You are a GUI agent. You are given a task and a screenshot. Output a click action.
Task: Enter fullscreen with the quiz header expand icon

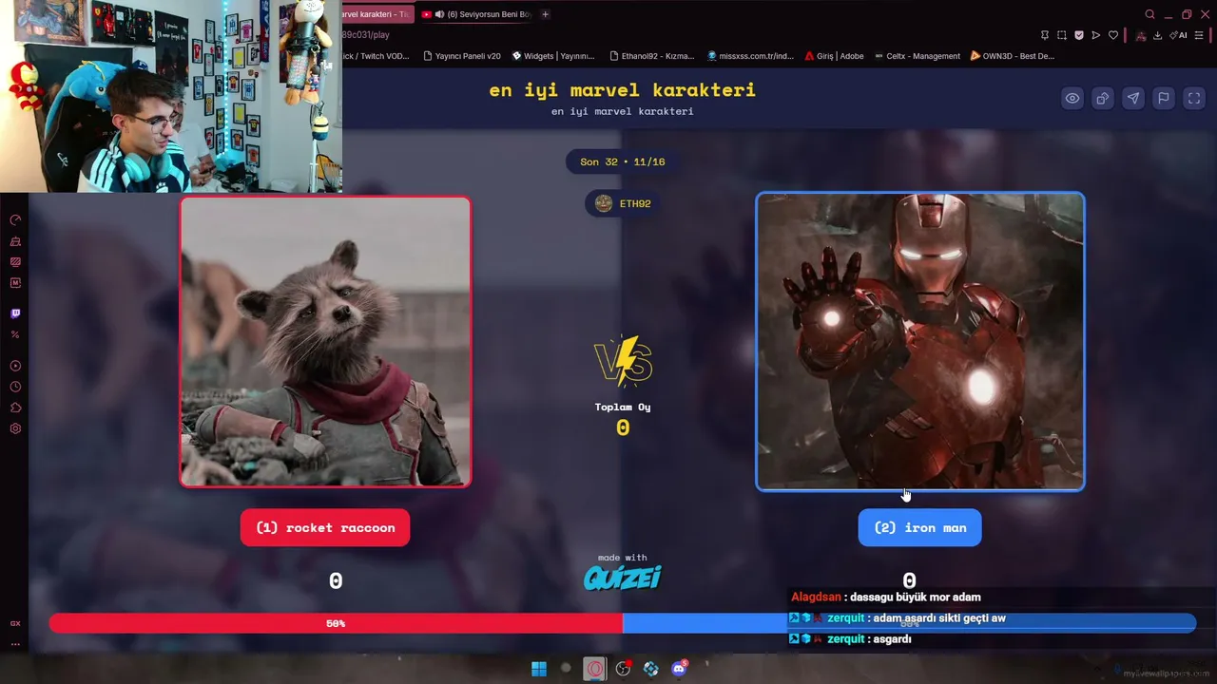(x=1194, y=98)
